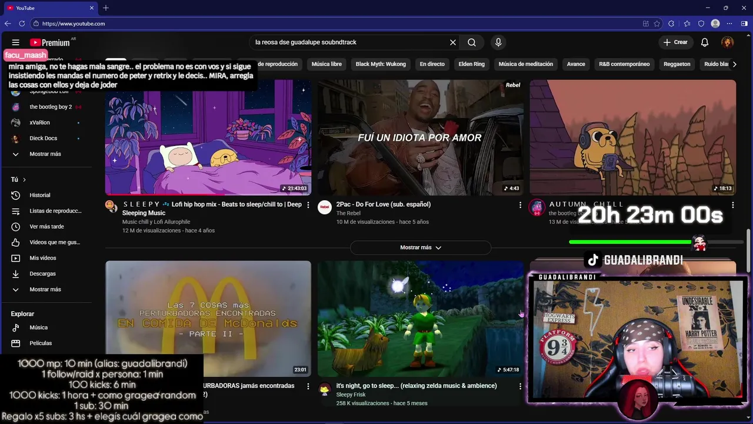Open browser essentials shield icon

tap(701, 24)
